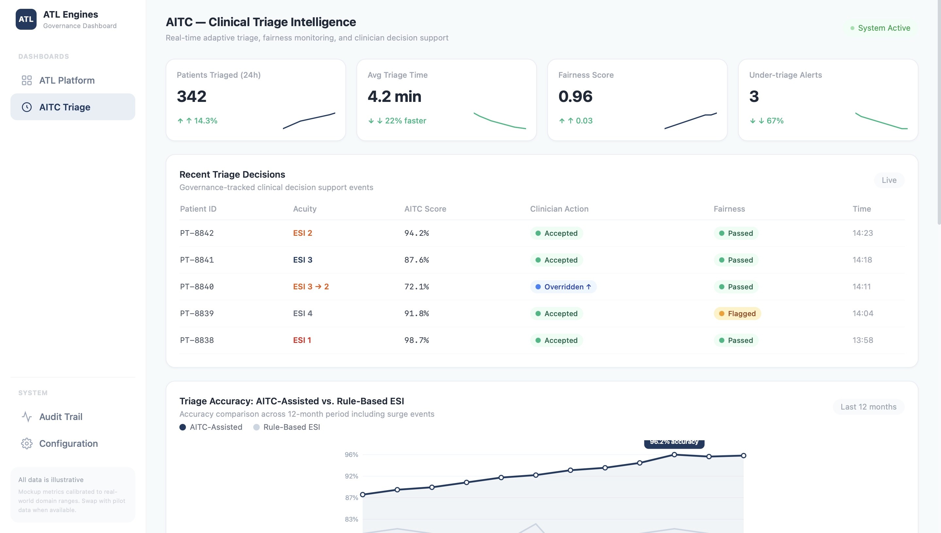Click the ATL logo badge
This screenshot has height=533, width=941.
pos(26,19)
